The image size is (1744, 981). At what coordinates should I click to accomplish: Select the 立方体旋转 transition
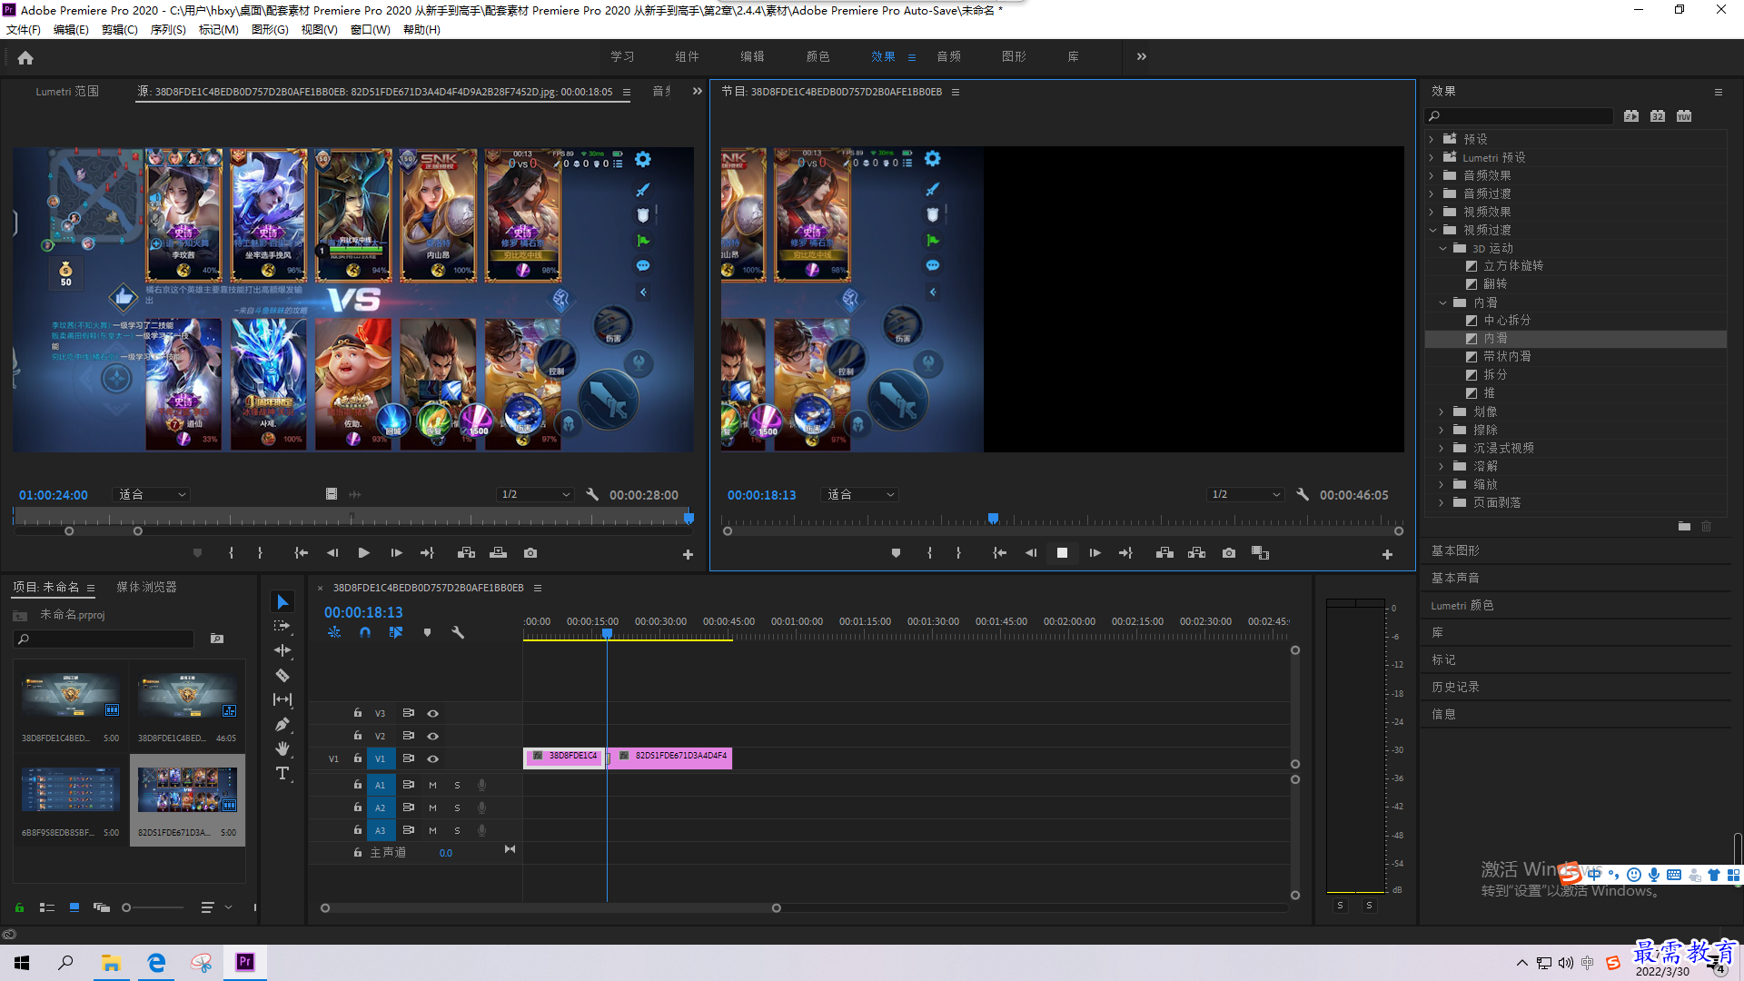coord(1513,265)
